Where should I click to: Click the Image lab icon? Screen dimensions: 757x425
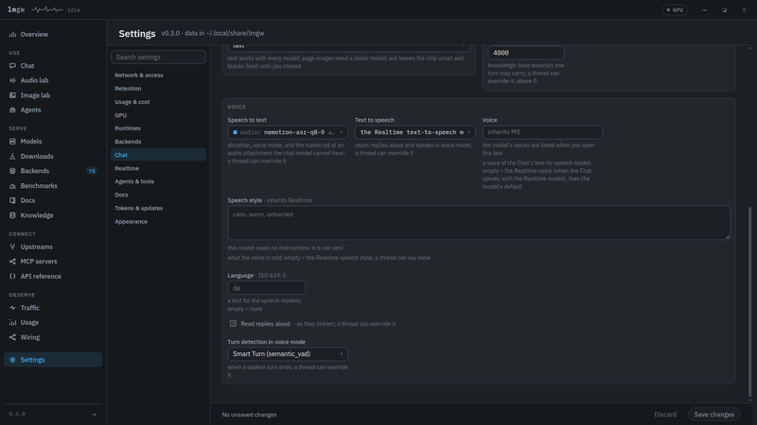click(12, 95)
